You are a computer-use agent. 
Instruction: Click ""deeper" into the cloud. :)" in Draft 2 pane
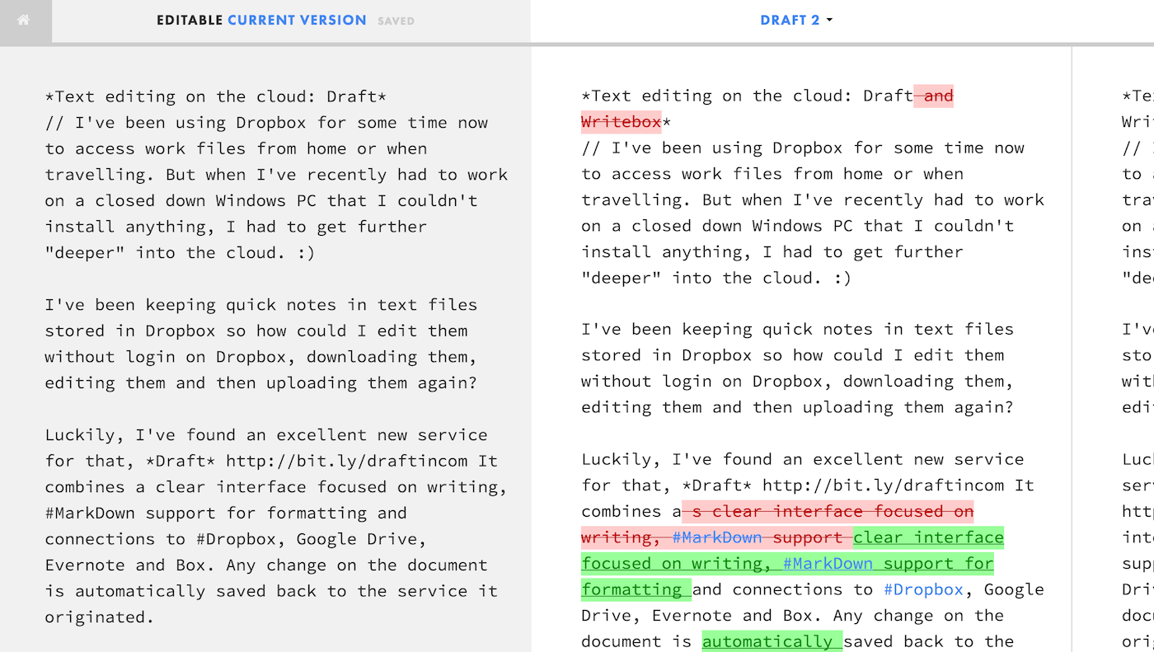[716, 278]
